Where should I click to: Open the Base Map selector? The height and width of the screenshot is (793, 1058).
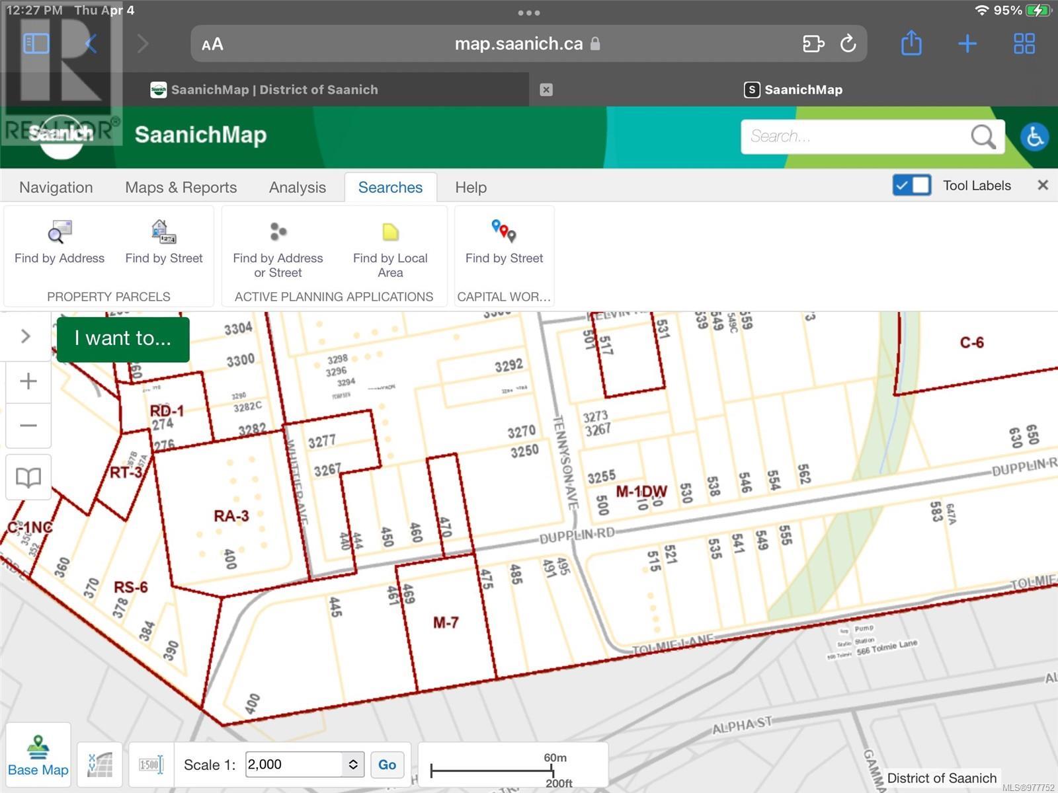point(38,756)
